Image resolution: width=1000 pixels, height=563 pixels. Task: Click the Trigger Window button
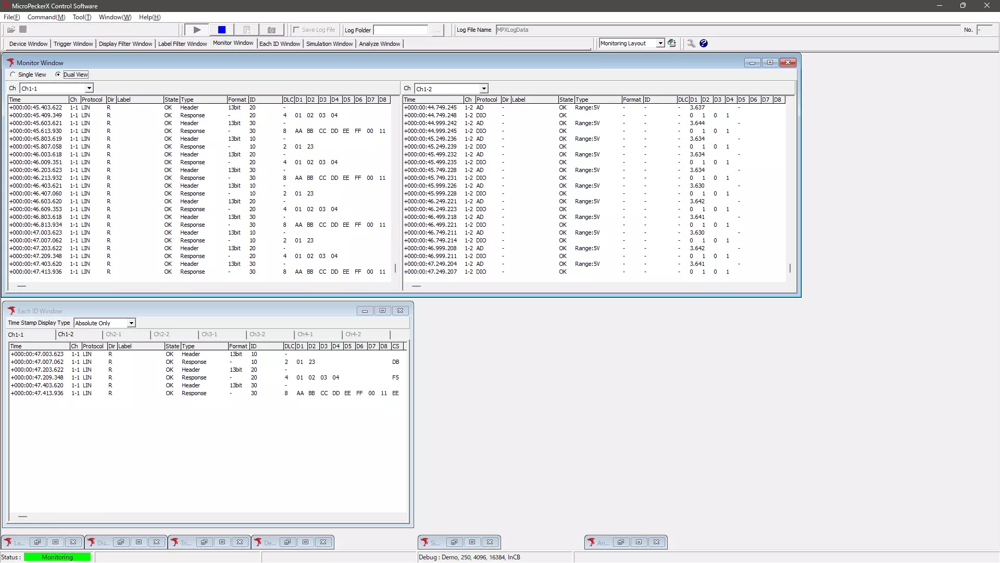click(x=73, y=44)
